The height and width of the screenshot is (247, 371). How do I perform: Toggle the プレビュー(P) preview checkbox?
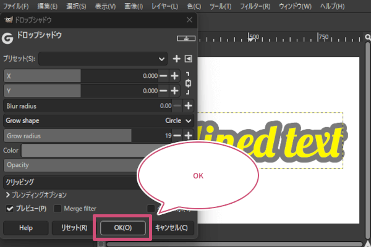(10, 209)
